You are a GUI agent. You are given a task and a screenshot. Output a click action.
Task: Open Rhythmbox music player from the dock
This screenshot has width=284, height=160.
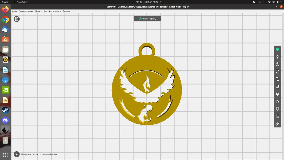tap(5, 60)
